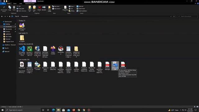
Task: Click the Copy ribbon button
Action: 10,8
